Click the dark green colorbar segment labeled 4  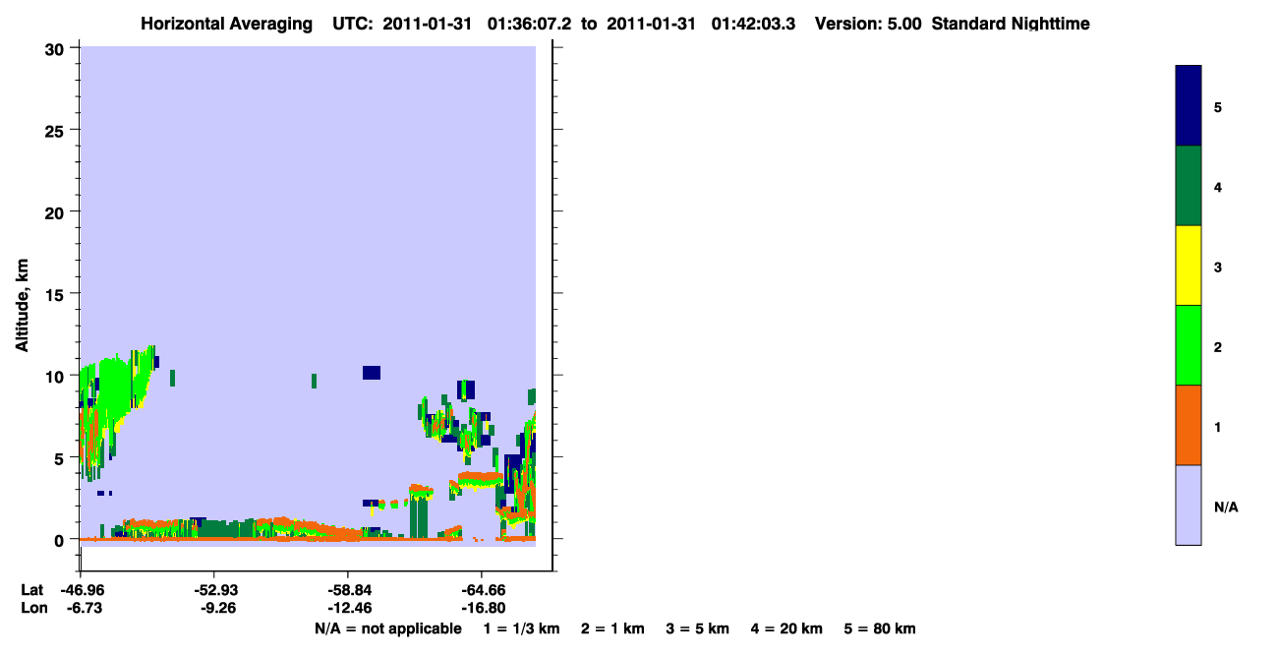pyautogui.click(x=1189, y=186)
